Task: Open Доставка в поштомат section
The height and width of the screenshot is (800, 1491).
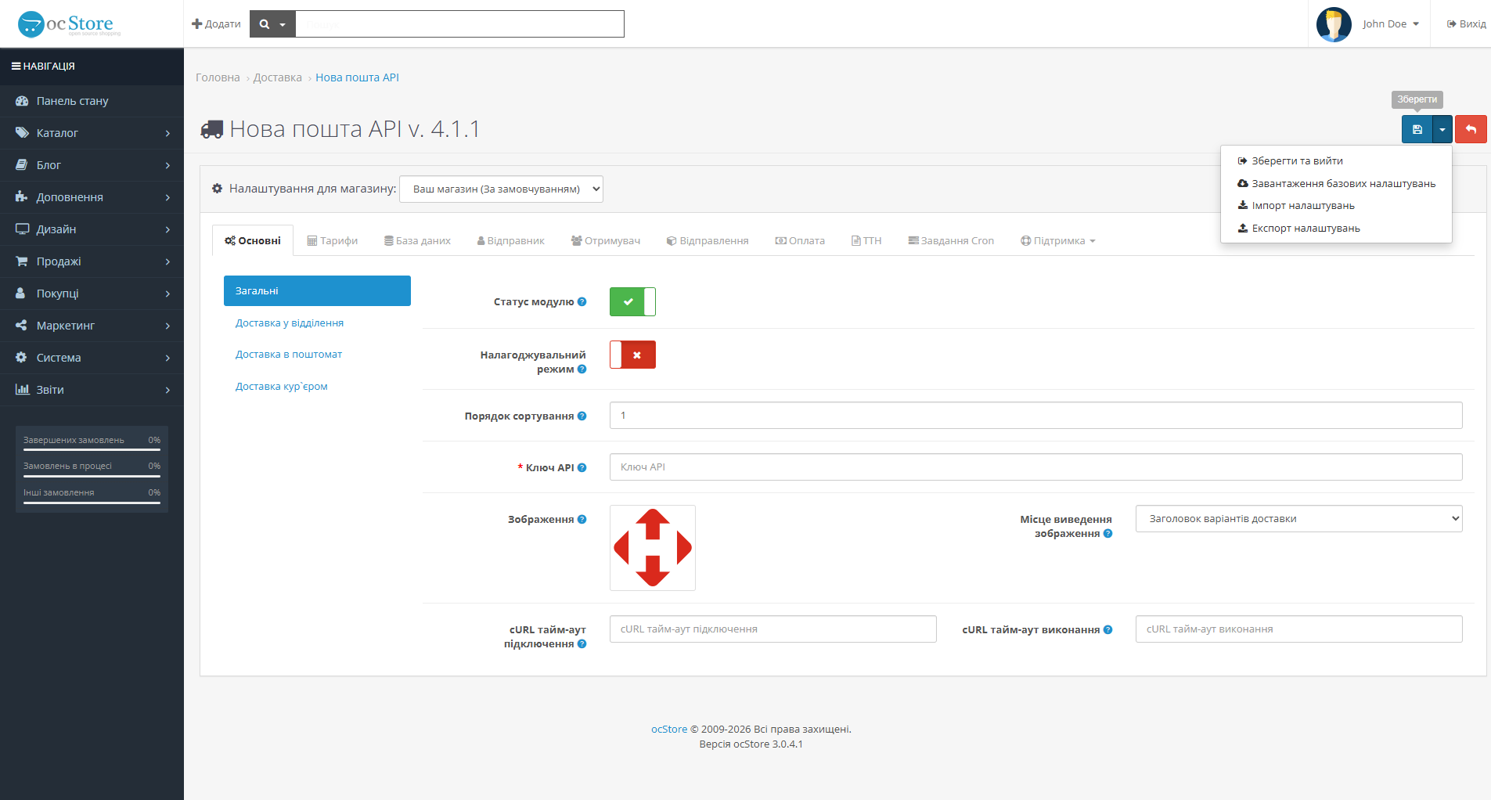Action: coord(317,355)
